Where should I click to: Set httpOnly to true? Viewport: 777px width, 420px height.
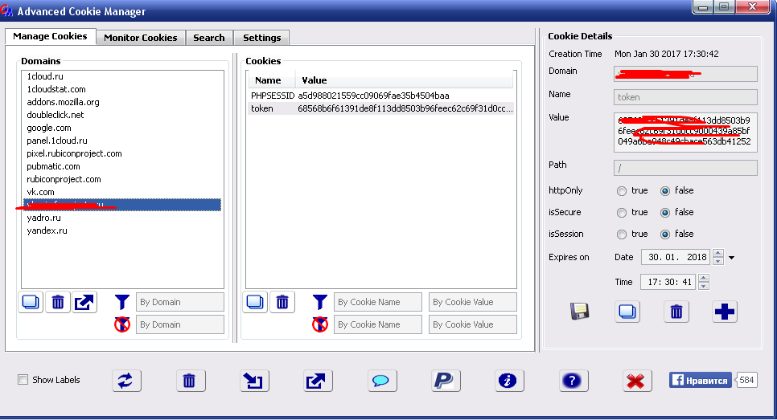pos(622,191)
